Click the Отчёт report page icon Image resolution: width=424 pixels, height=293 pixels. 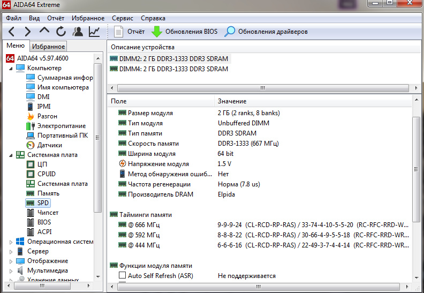[118, 32]
